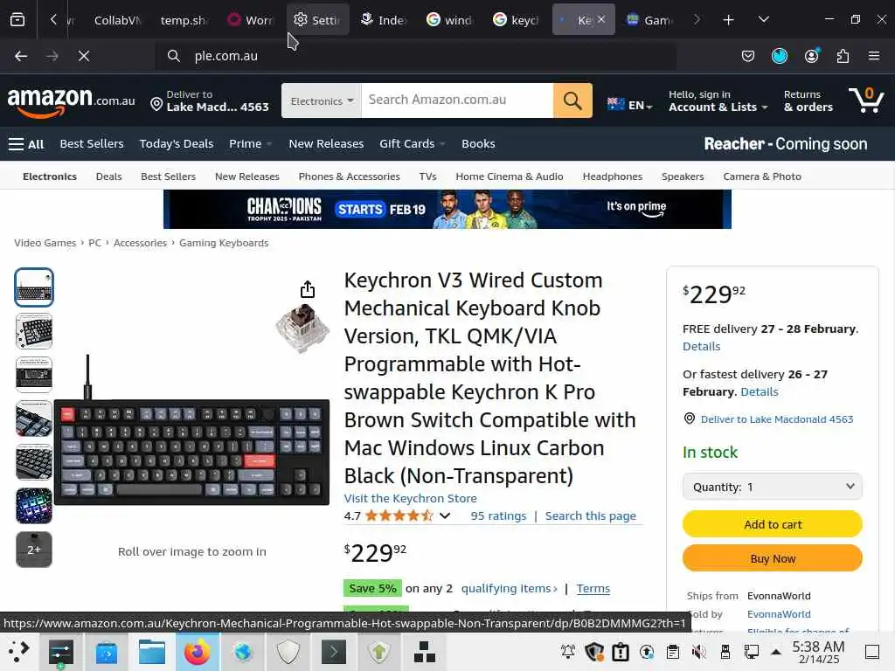Open the Quantity dropdown
The width and height of the screenshot is (895, 671).
pyautogui.click(x=773, y=487)
